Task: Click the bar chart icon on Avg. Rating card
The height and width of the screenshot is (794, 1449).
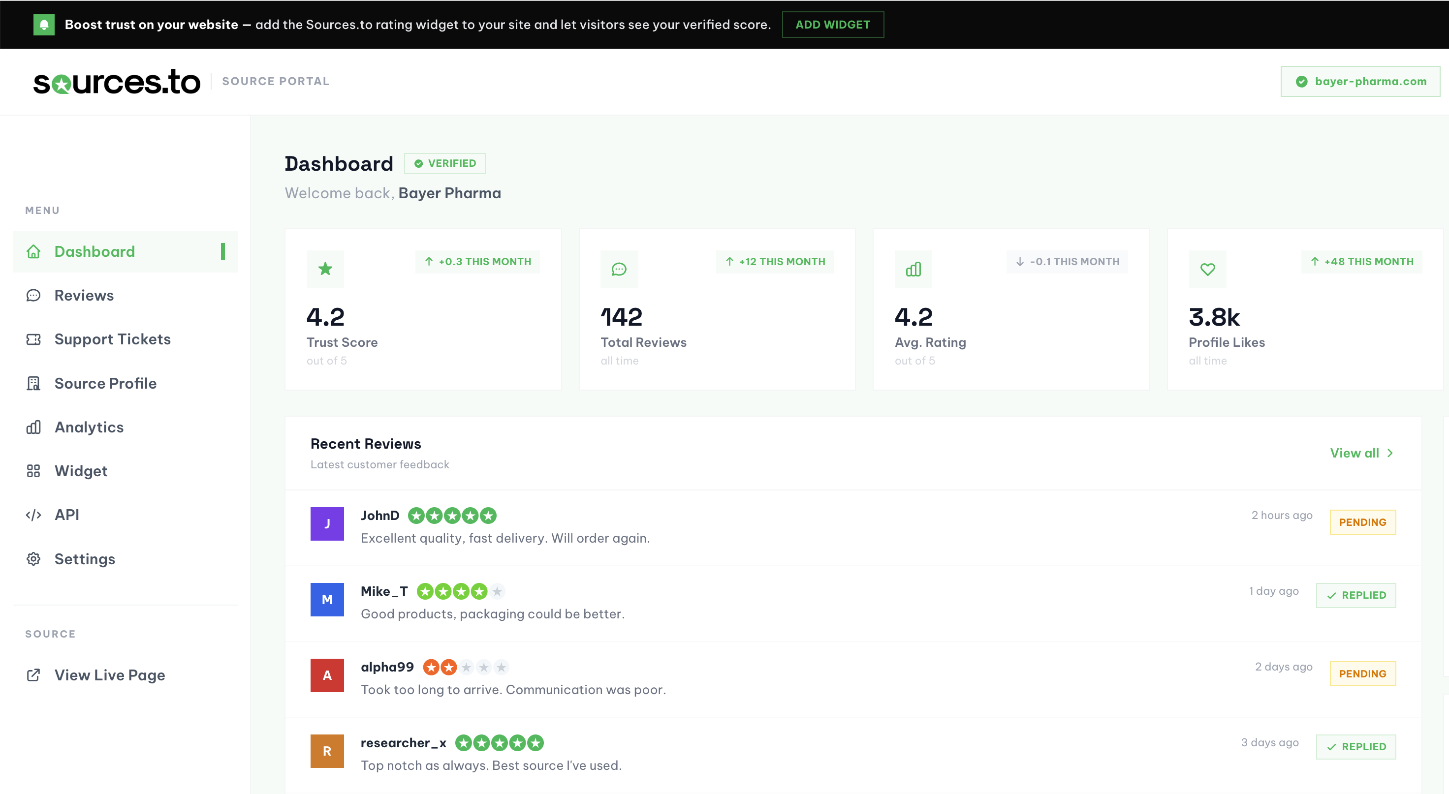Action: (x=913, y=269)
